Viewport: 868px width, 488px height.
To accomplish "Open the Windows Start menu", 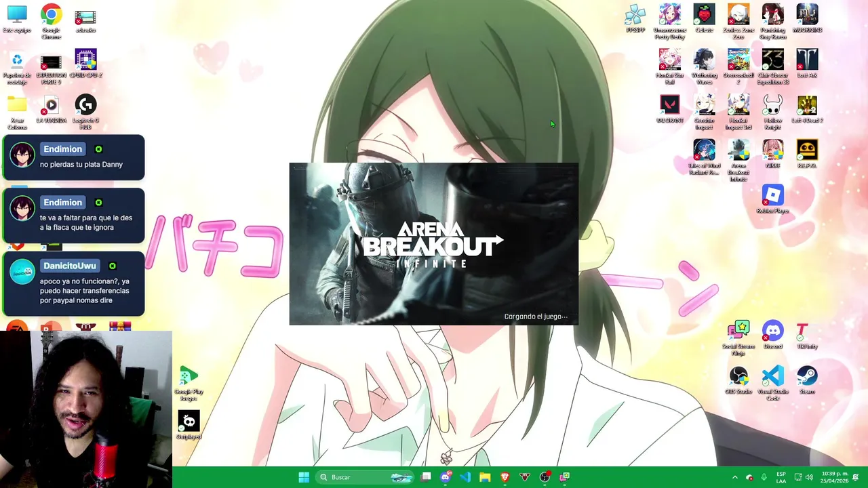I will 304,477.
